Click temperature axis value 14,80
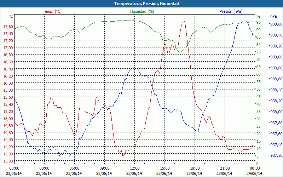The width and height of the screenshot is (283, 177). tap(8, 126)
